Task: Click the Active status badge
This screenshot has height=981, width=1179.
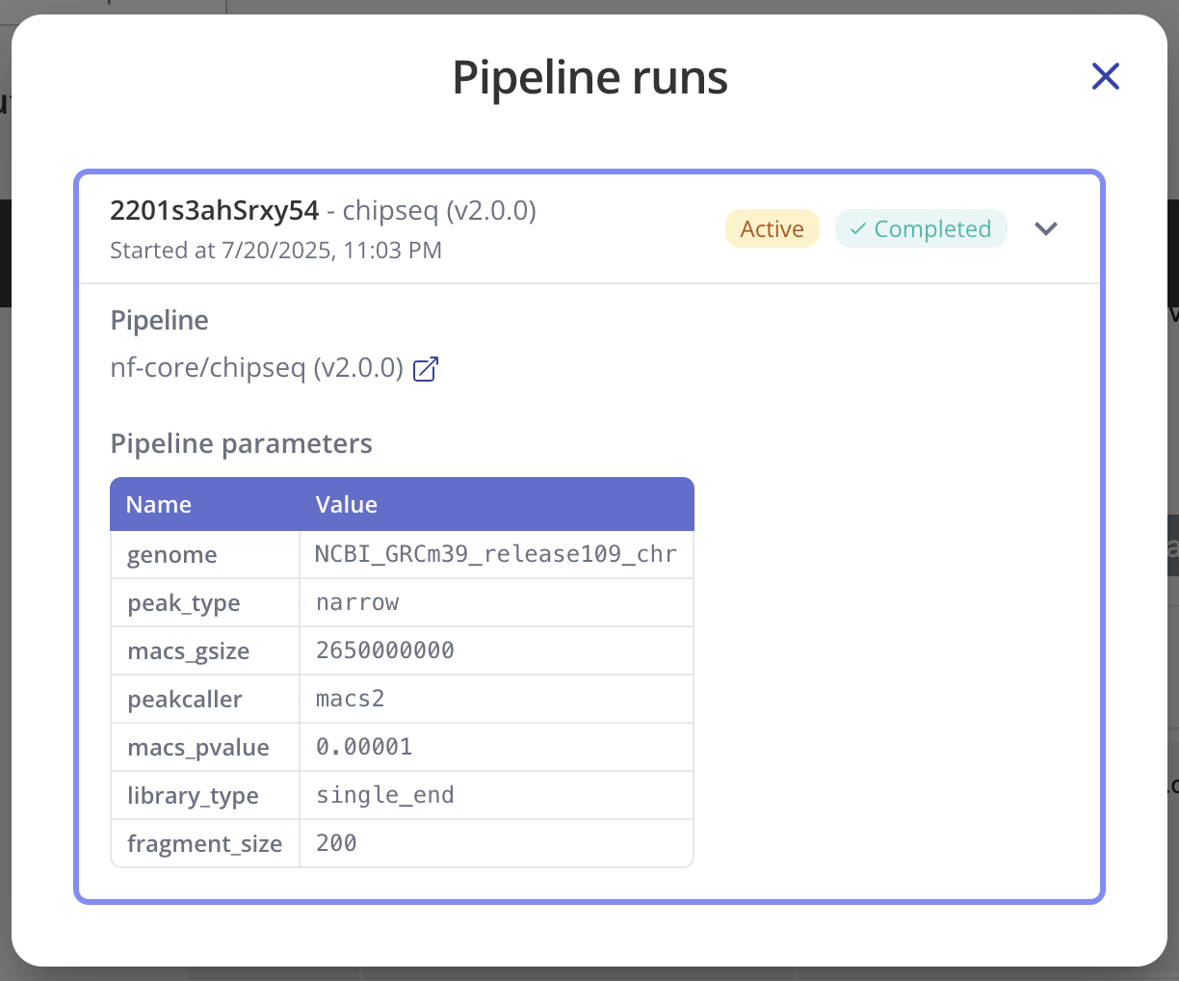Action: tap(772, 229)
